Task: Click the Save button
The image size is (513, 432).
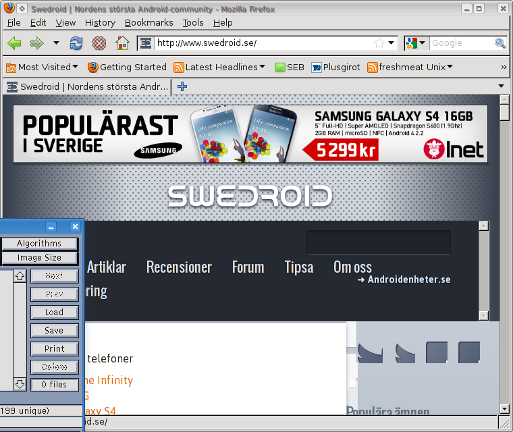Action: point(54,331)
